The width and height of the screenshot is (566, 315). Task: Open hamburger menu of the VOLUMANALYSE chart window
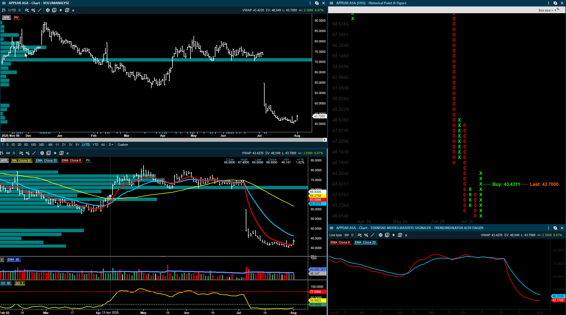click(4, 3)
